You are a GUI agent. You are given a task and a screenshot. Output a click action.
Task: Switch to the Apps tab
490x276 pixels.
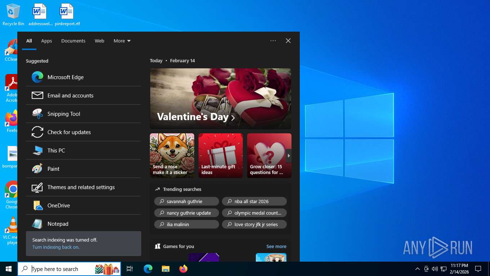pos(46,41)
